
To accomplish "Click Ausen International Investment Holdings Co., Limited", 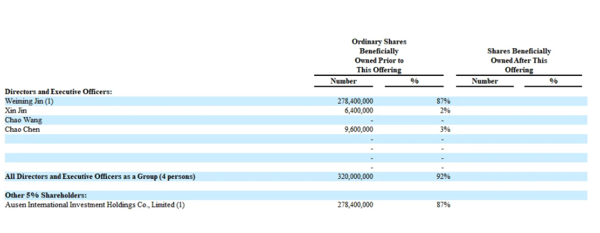I will tap(95, 205).
